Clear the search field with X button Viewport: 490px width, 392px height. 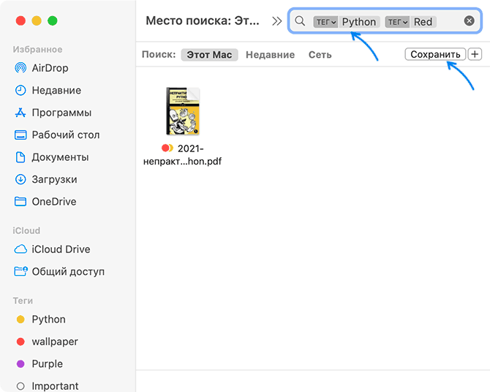[470, 21]
